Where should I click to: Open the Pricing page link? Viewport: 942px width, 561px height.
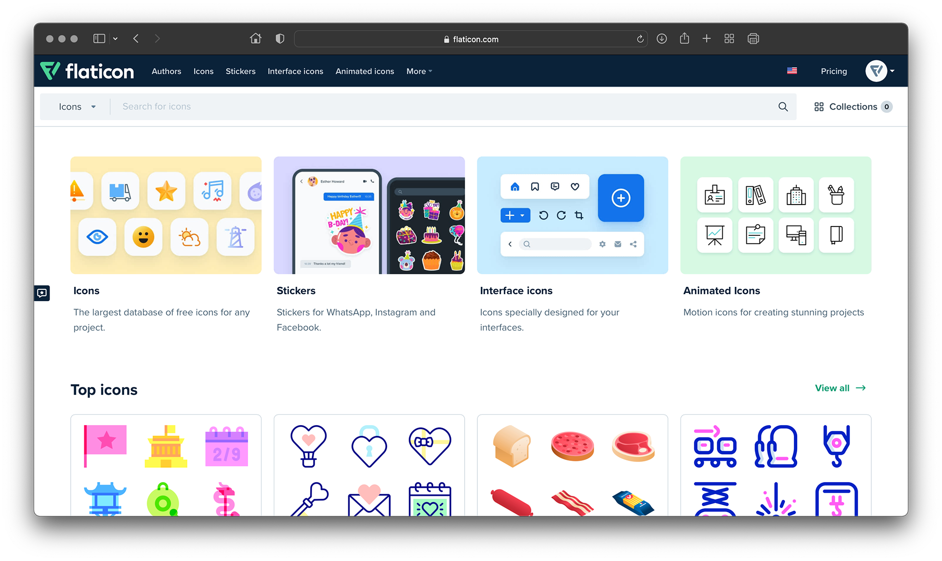(x=834, y=71)
